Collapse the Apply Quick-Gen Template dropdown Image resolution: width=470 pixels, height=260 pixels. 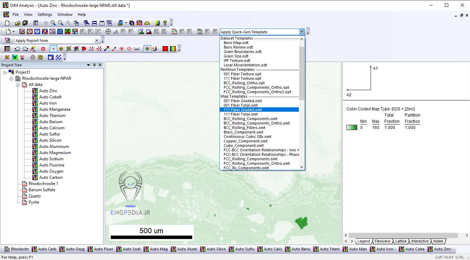point(302,32)
